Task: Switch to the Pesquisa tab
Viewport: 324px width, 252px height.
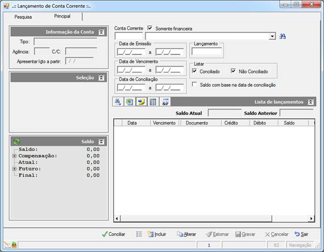Action: [23, 17]
